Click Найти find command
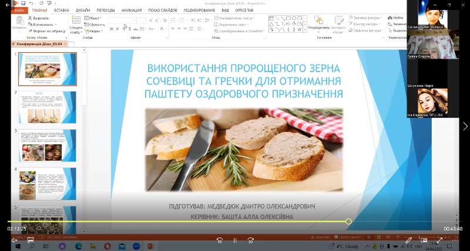Screen dimensions: 470x251 [x=395, y=18]
